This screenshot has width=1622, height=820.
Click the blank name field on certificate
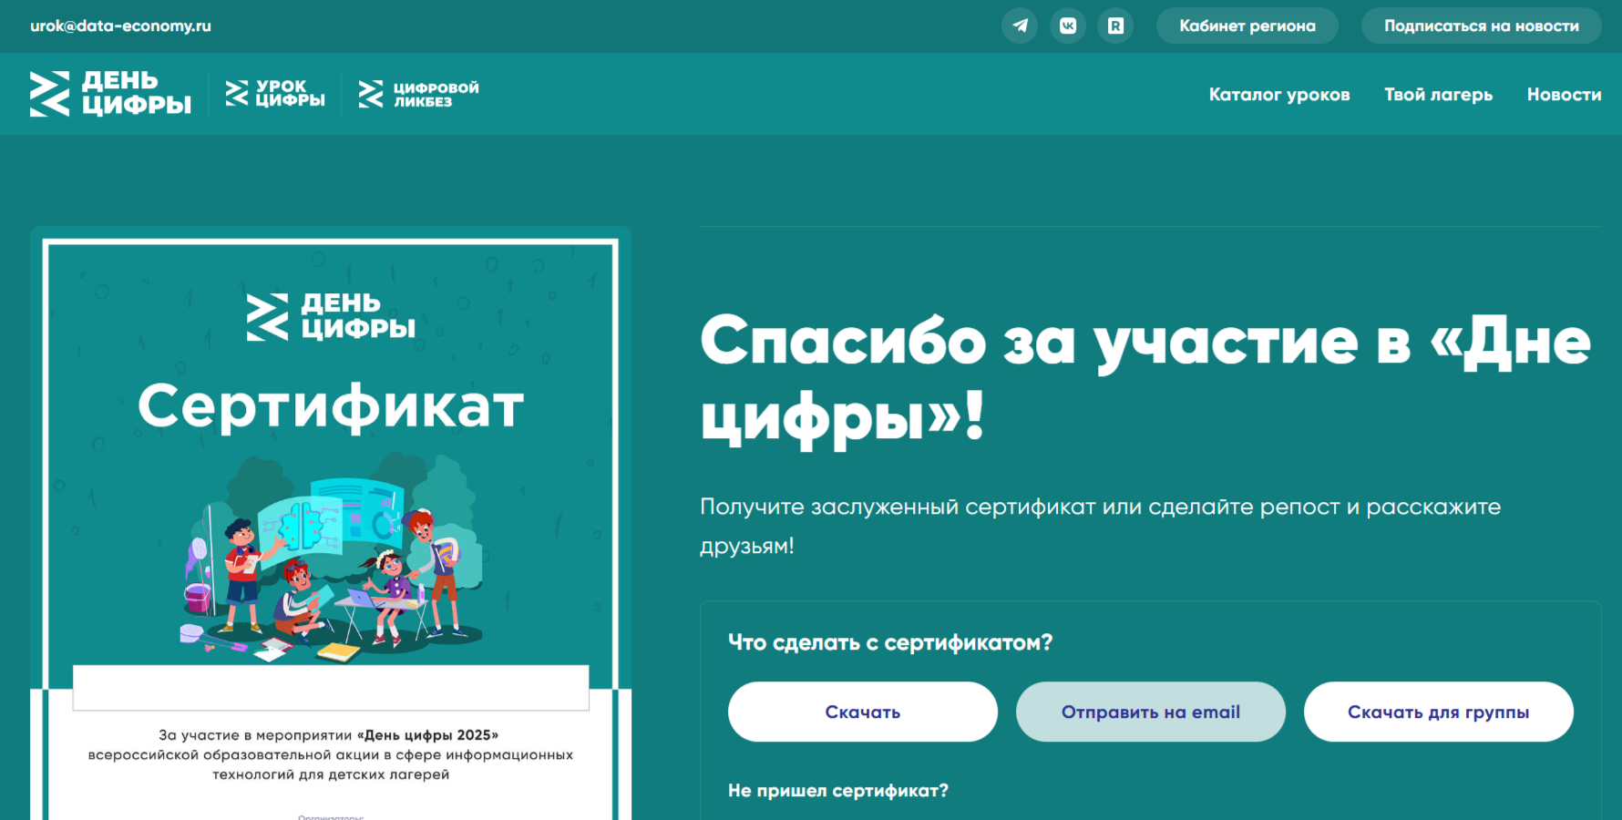point(331,687)
